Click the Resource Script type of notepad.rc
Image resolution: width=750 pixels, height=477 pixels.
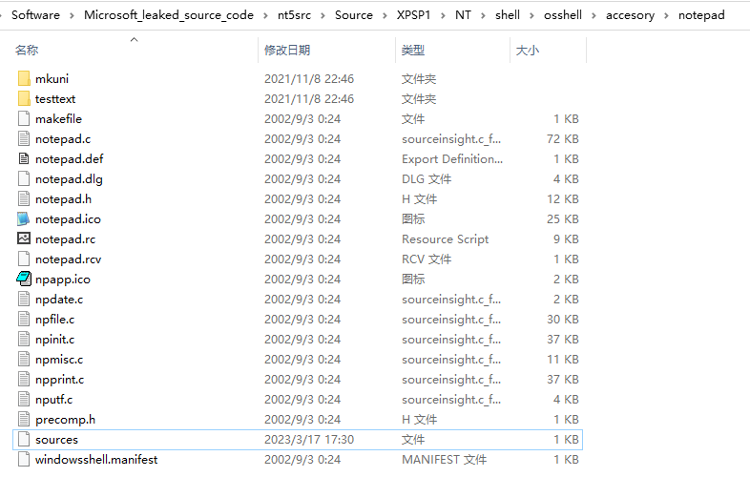pyautogui.click(x=446, y=238)
